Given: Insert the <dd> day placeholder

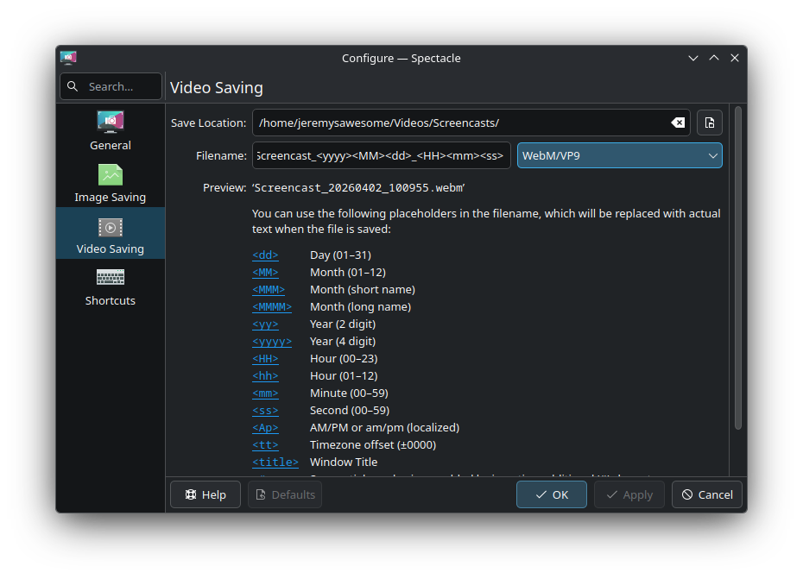Looking at the screenshot, I should pos(265,255).
